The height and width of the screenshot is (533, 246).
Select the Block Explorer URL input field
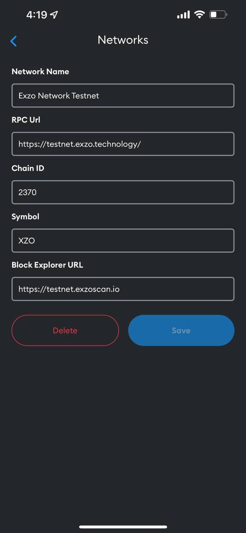click(123, 289)
